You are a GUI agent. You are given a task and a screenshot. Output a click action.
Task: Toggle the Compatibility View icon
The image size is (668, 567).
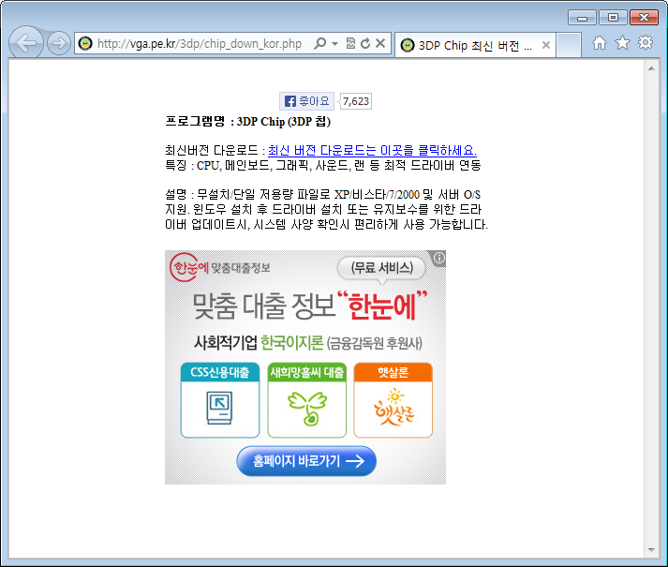point(350,43)
